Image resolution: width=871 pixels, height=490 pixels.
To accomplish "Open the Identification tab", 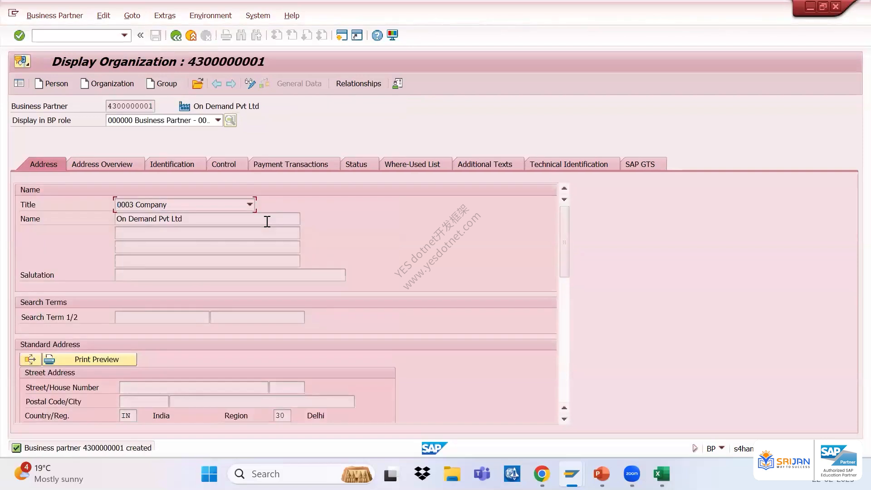I will (172, 164).
